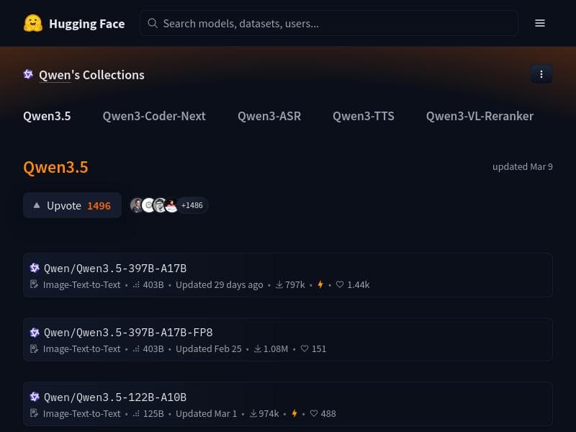The height and width of the screenshot is (432, 576).
Task: Click Image-Text-to-Text icon in Qwen3.5-397B-A17B-FP8 row
Action: (34, 348)
